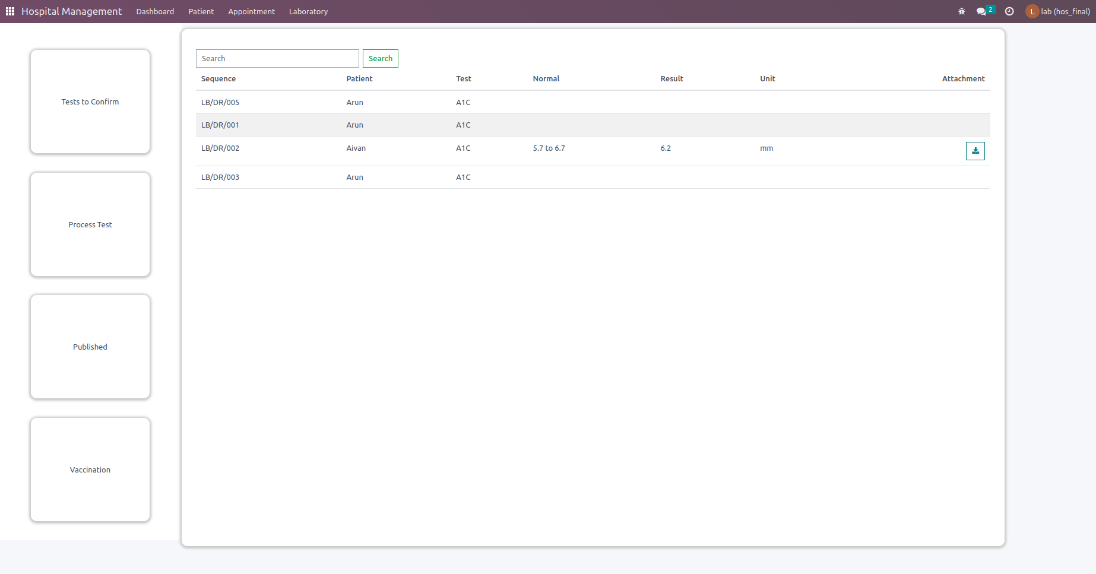Open the Appointment menu
1096x574 pixels.
[x=251, y=11]
